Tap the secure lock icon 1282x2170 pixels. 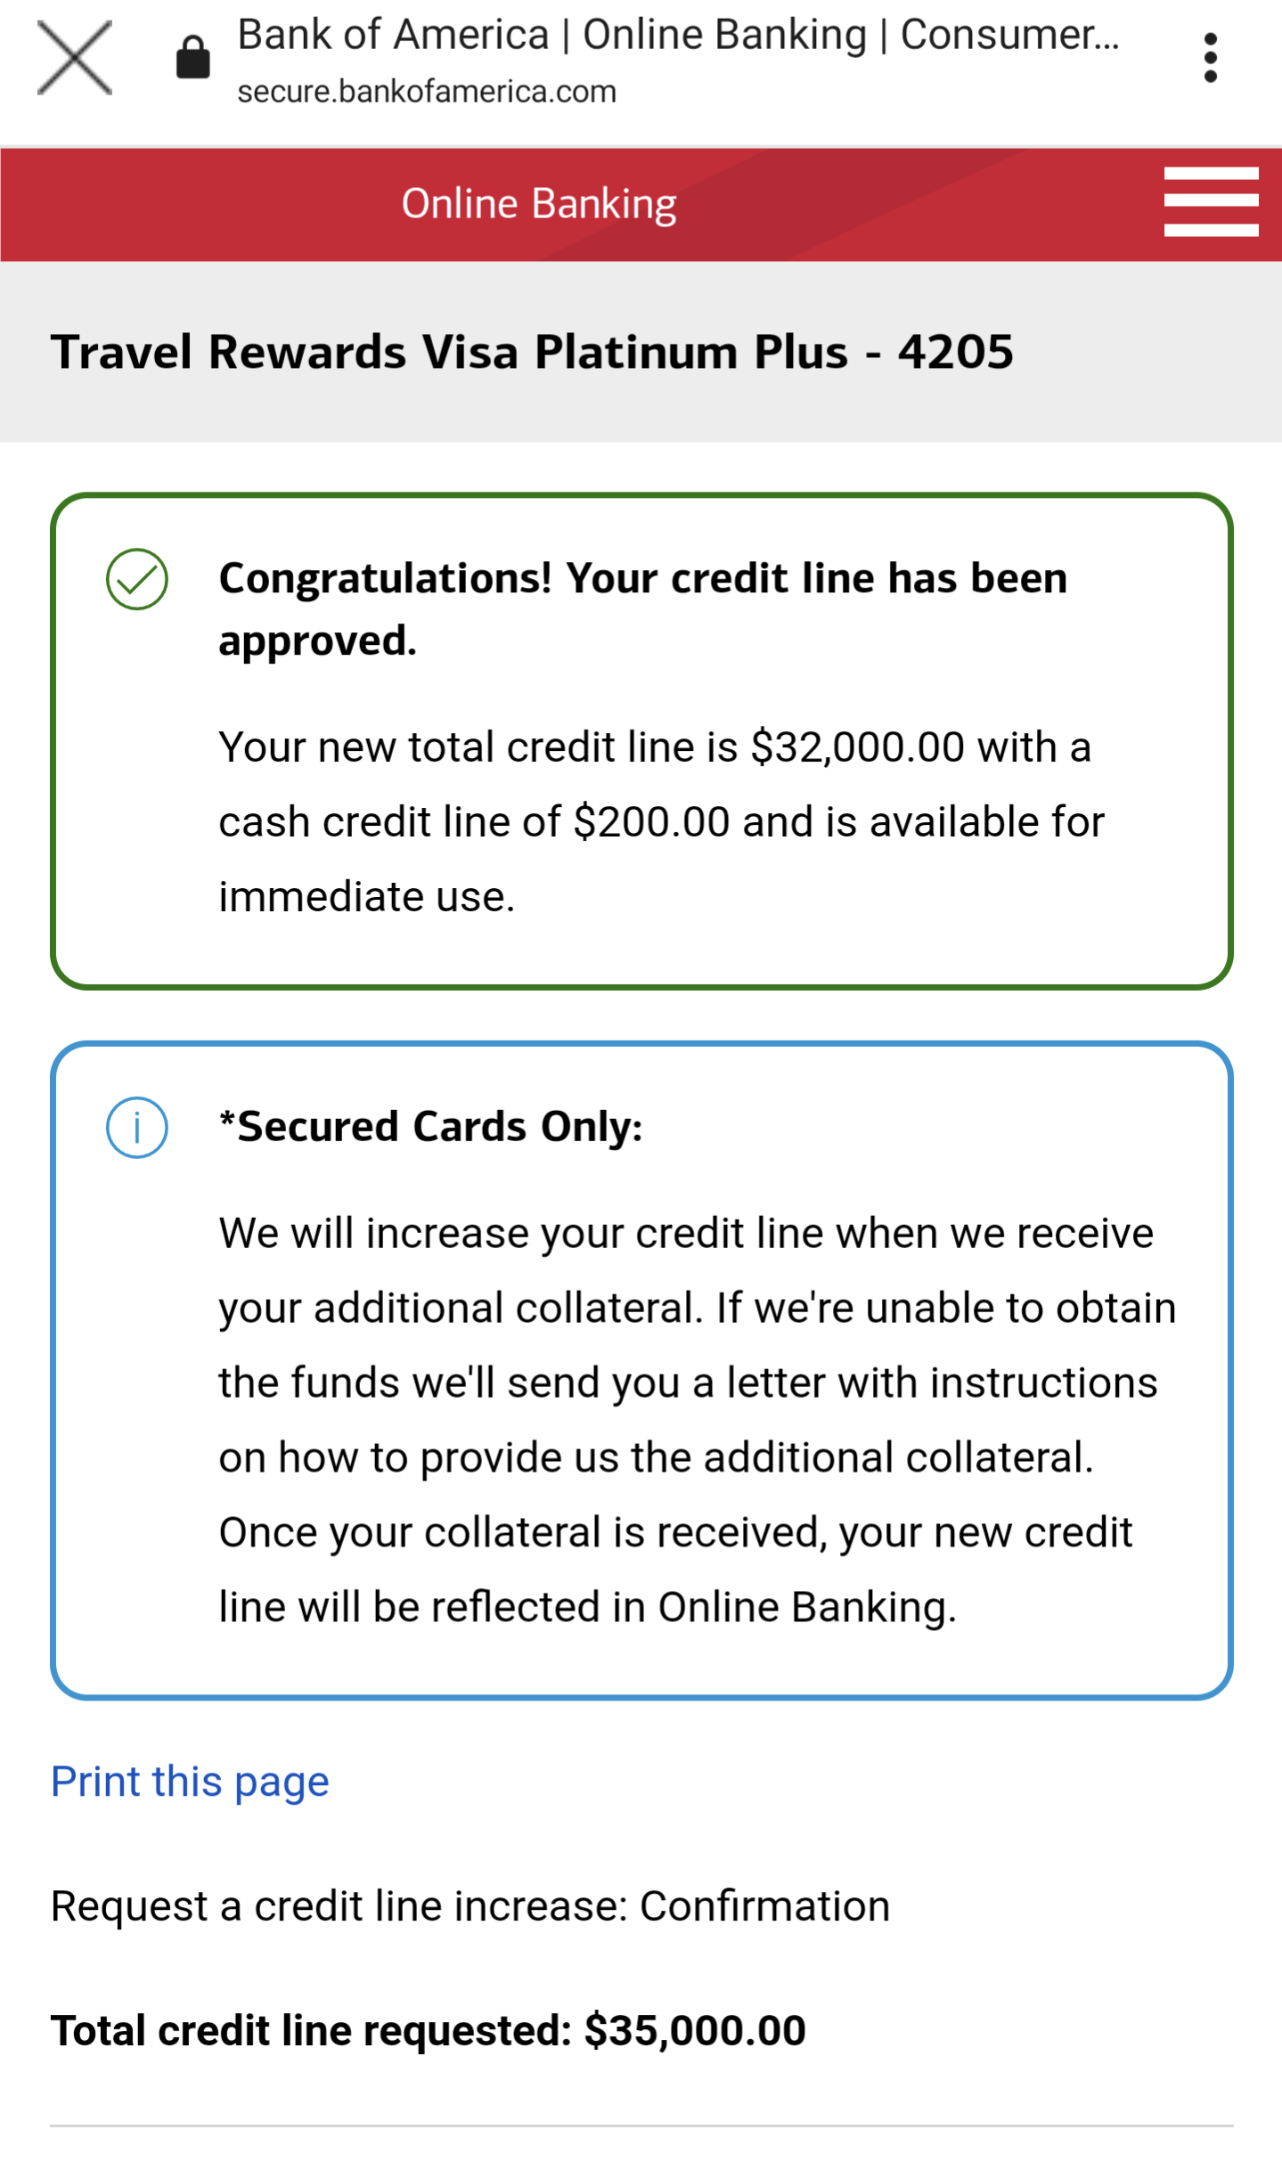[x=192, y=58]
